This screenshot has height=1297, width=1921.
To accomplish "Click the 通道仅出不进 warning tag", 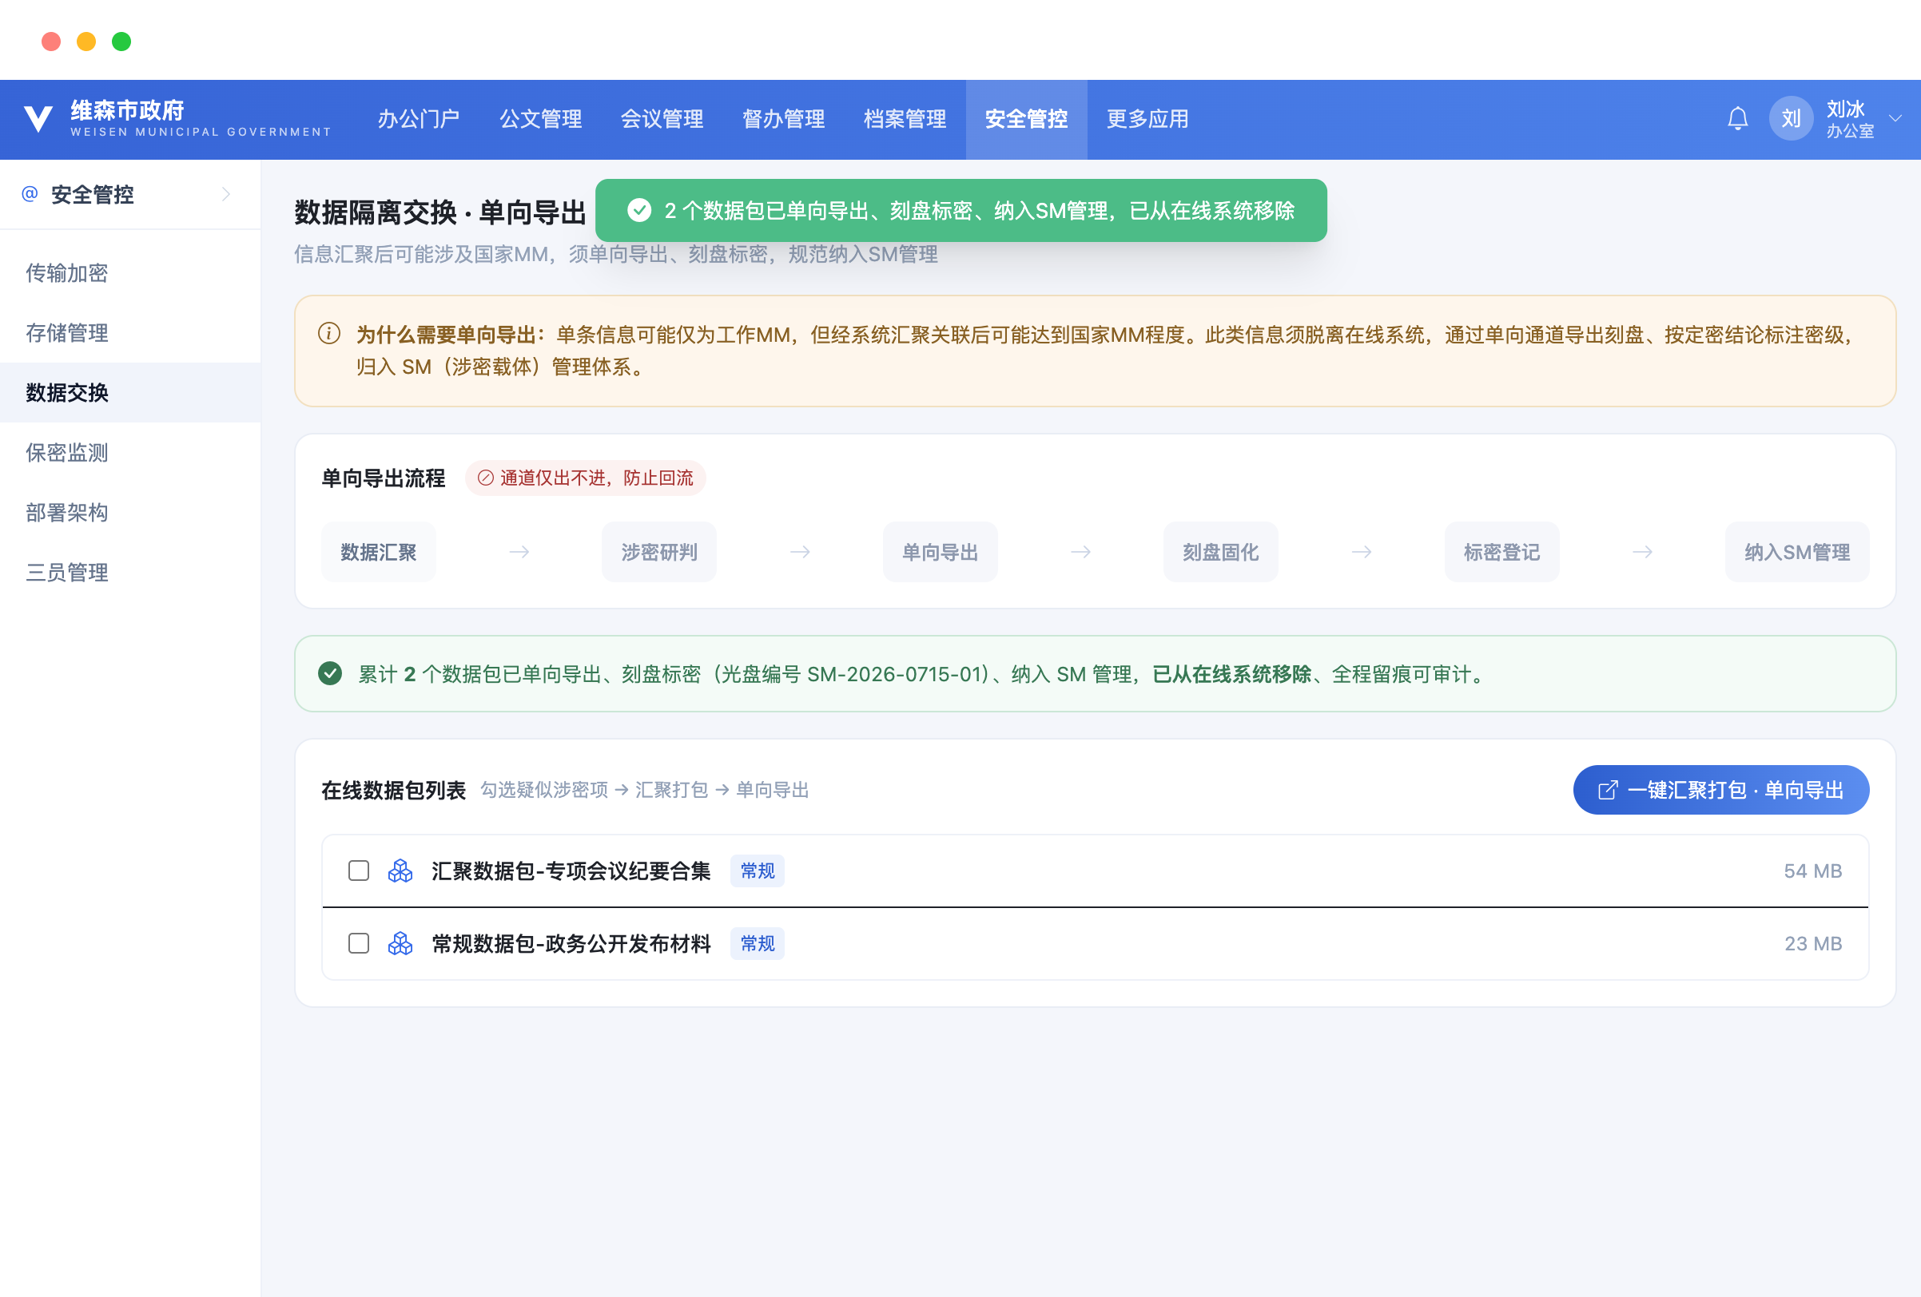I will tap(585, 478).
